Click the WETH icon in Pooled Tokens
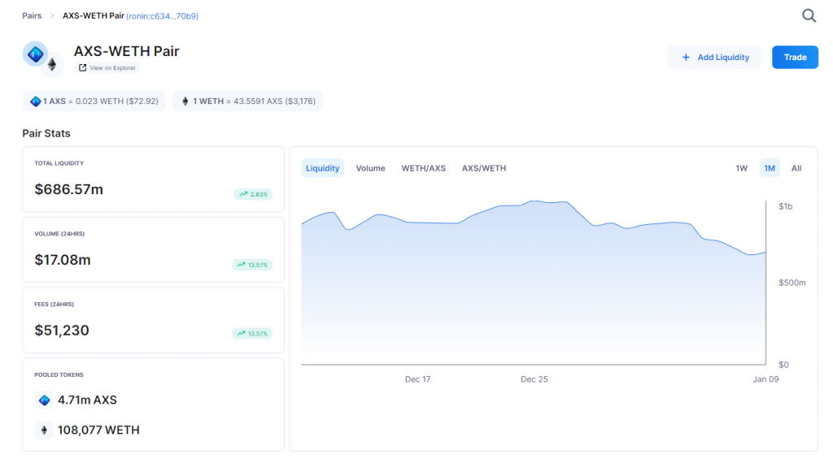The image size is (833, 467). (x=44, y=430)
